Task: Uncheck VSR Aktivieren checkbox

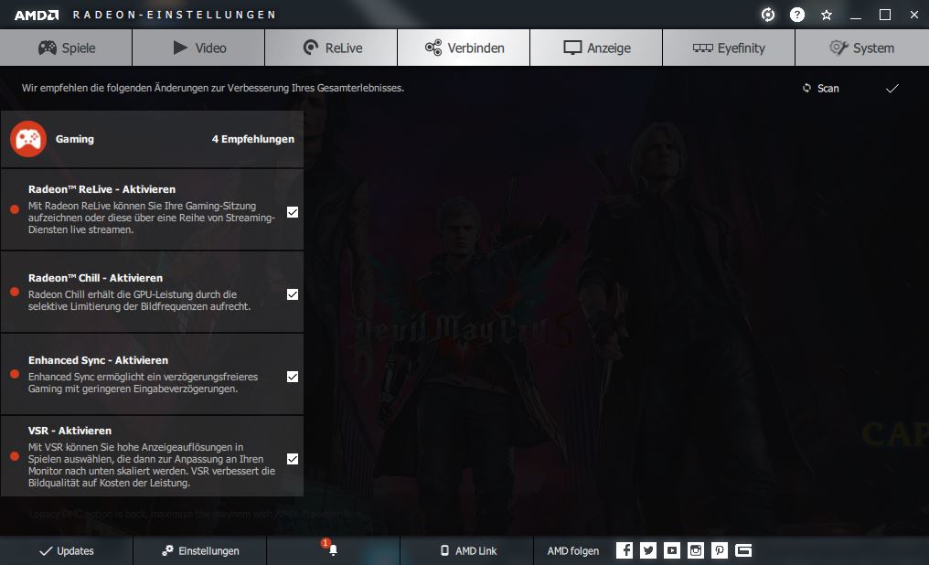Action: click(x=293, y=459)
